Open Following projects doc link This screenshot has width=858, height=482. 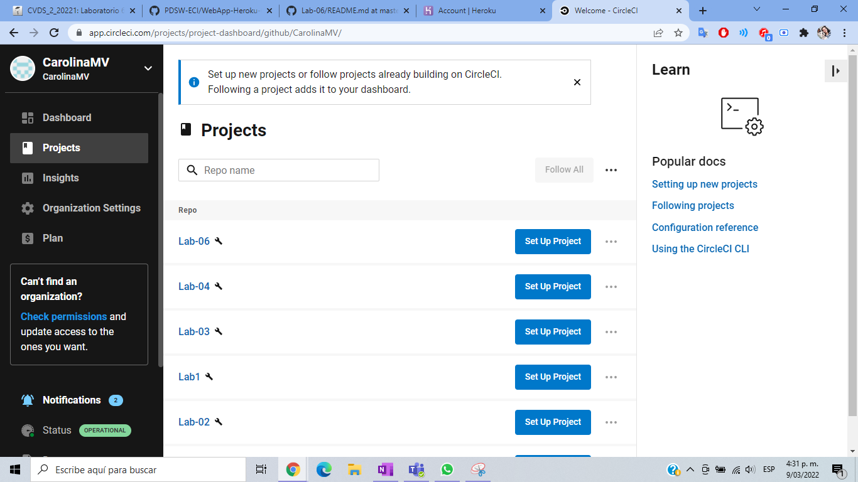[693, 205]
